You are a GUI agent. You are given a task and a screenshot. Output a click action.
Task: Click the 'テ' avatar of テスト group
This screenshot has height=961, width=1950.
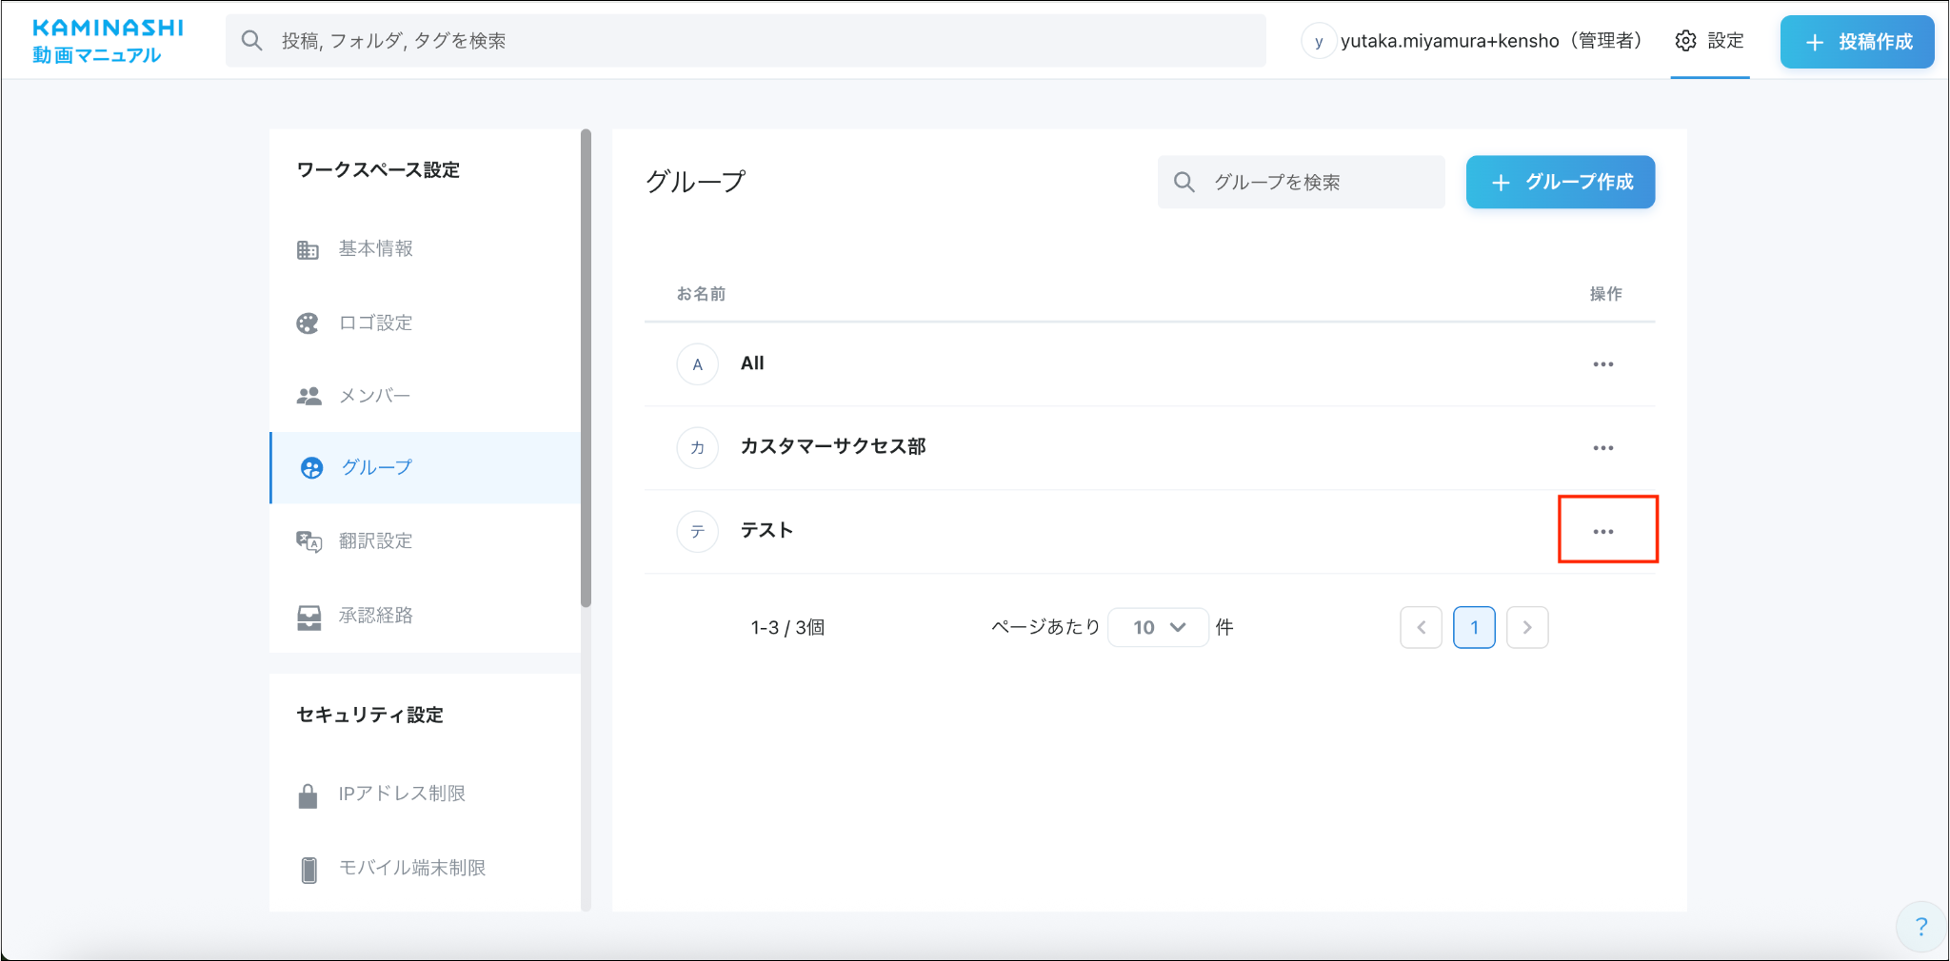[x=697, y=532]
